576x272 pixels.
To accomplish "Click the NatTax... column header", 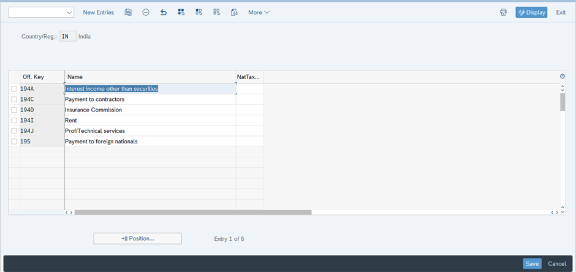I will tap(250, 77).
